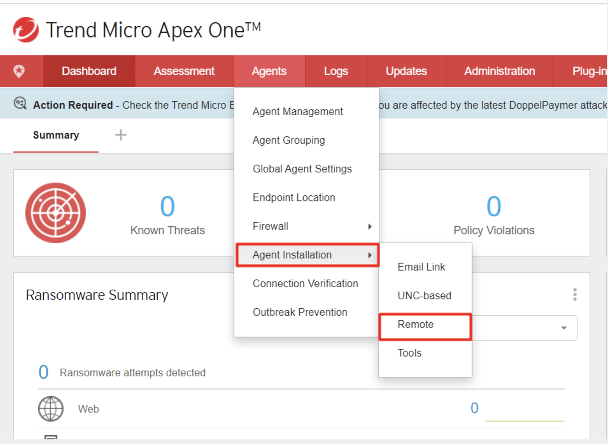Click the Web ransomware count value
This screenshot has height=444, width=608.
(475, 408)
